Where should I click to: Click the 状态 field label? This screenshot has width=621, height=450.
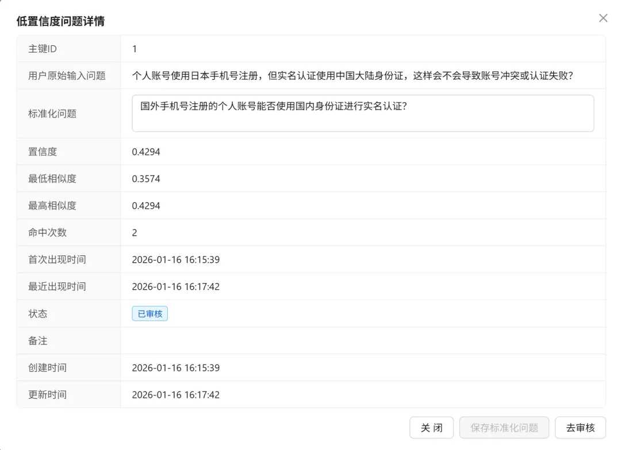click(37, 313)
